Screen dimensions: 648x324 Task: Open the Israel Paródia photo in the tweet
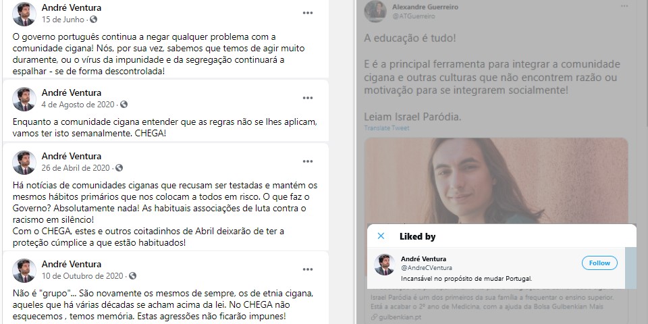(496, 182)
